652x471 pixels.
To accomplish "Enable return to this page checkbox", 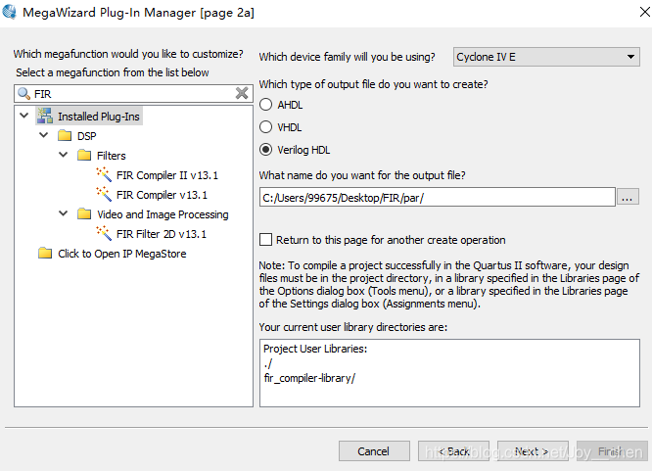I will 265,240.
